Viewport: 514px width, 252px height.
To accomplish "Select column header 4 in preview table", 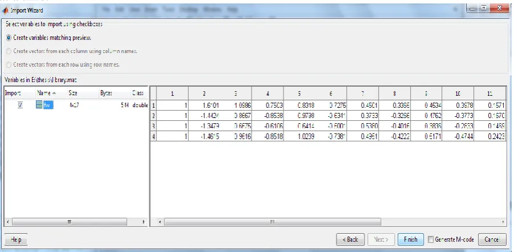I will [x=268, y=94].
